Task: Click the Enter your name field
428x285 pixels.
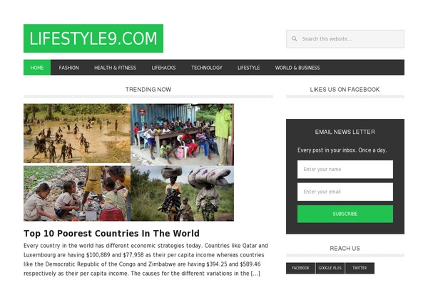Action: 345,170
